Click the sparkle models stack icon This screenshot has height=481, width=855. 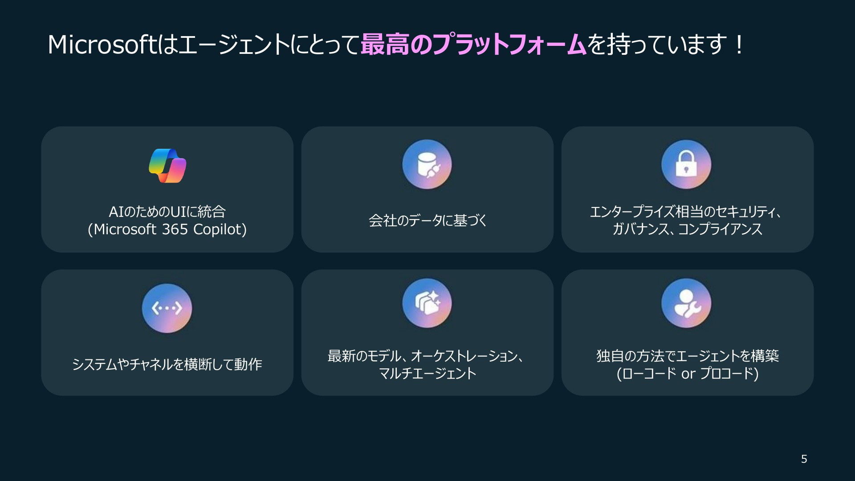pyautogui.click(x=427, y=303)
